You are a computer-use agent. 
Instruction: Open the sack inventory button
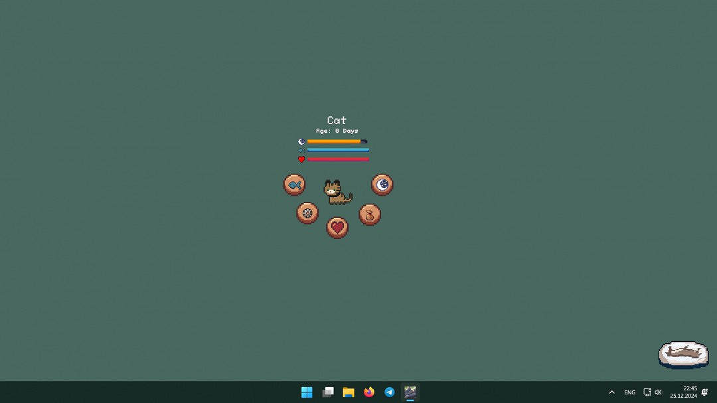(x=370, y=214)
